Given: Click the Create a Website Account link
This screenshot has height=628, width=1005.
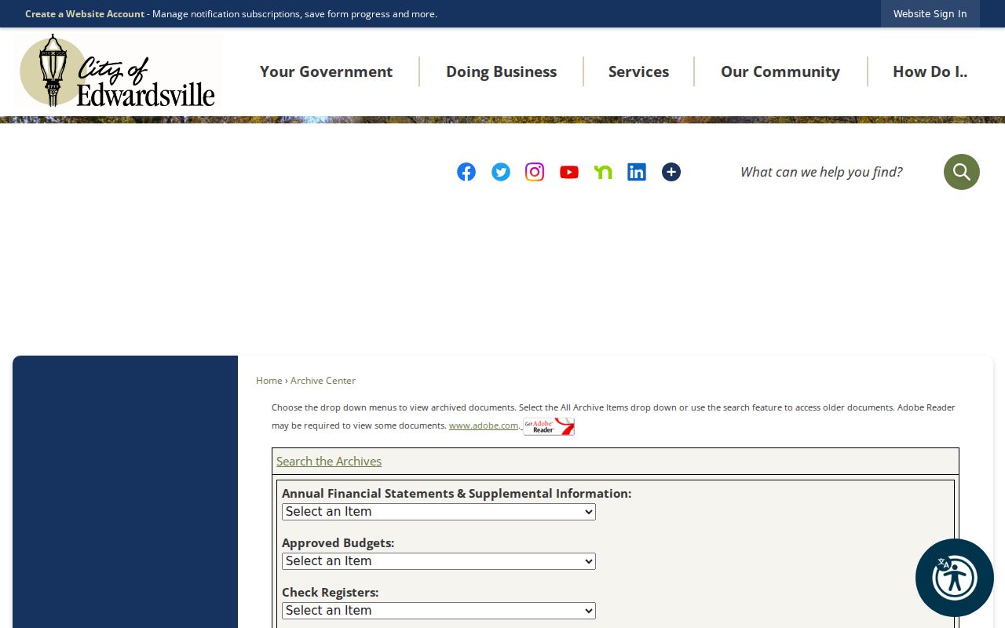Looking at the screenshot, I should (x=85, y=14).
